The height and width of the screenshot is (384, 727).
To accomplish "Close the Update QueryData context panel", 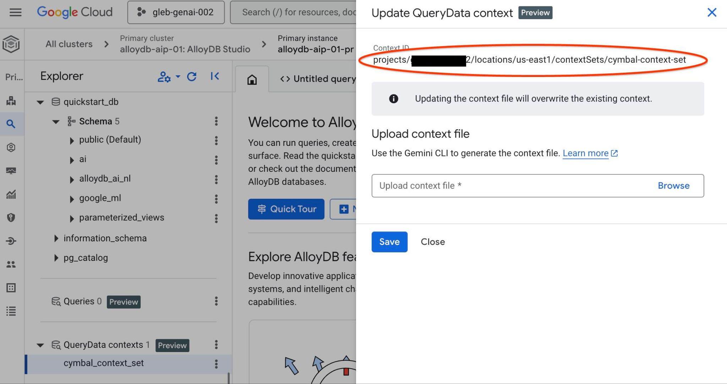I will tap(712, 12).
